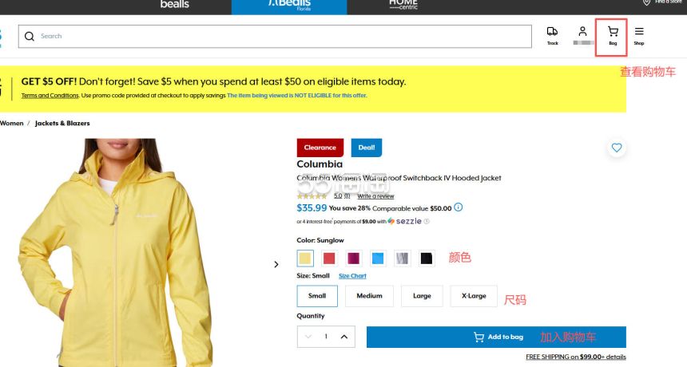The height and width of the screenshot is (367, 687).
Task: Select size Large
Action: (x=422, y=296)
